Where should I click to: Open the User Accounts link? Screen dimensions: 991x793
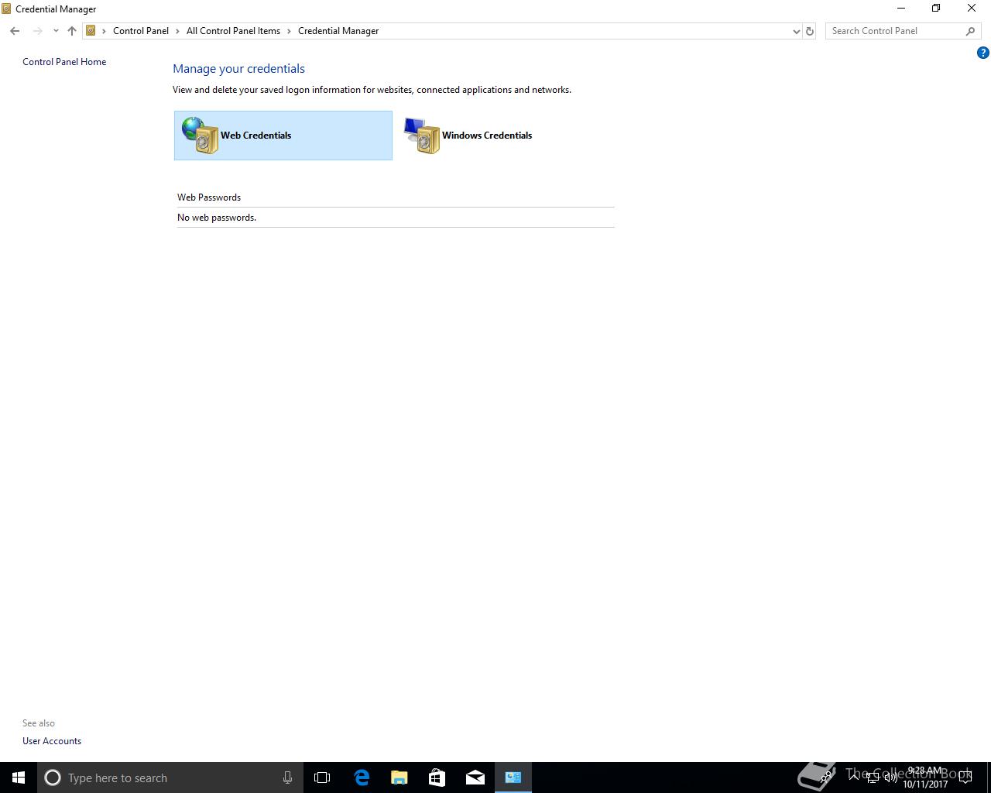(x=52, y=741)
